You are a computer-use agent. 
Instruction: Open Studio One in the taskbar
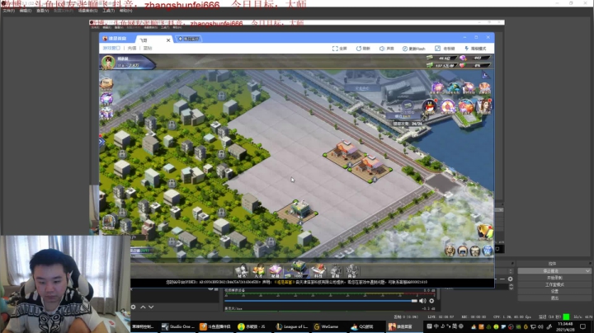coord(178,326)
